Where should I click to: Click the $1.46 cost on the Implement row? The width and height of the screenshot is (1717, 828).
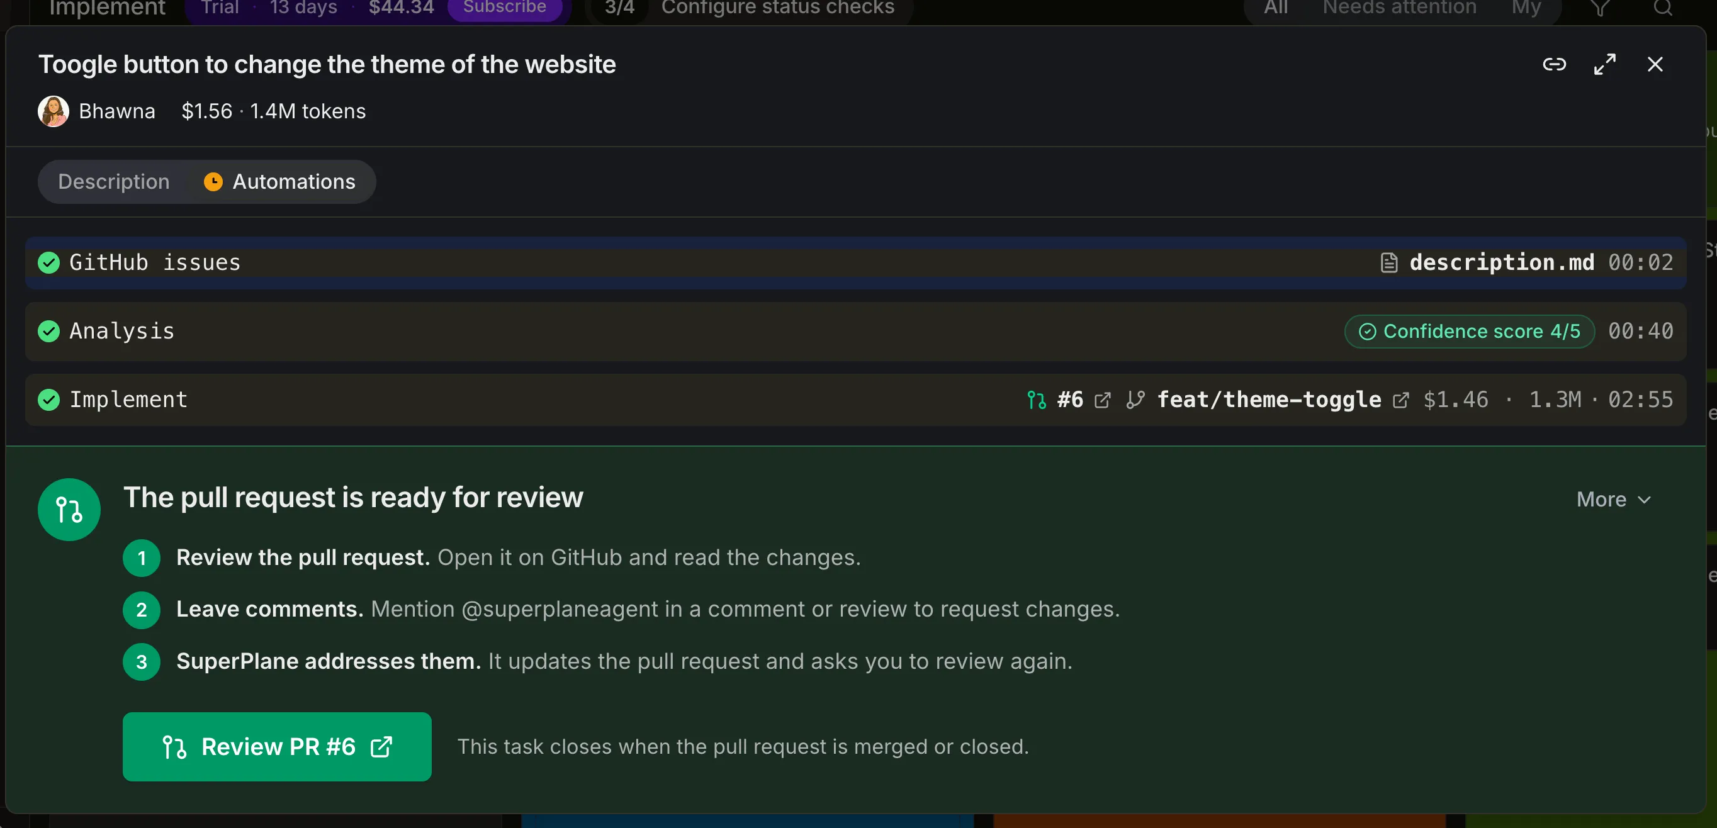[x=1456, y=400]
